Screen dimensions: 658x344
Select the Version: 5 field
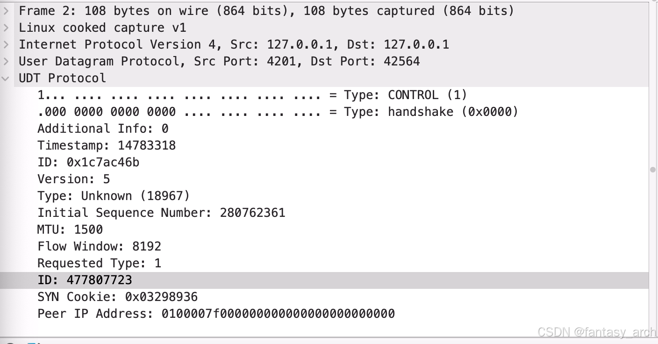pyautogui.click(x=73, y=179)
